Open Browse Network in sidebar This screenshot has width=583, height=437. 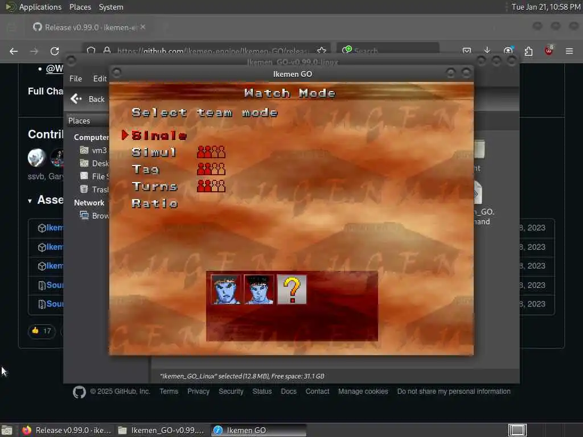coord(95,216)
